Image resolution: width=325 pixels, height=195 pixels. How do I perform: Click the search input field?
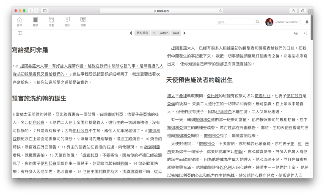[235, 22]
